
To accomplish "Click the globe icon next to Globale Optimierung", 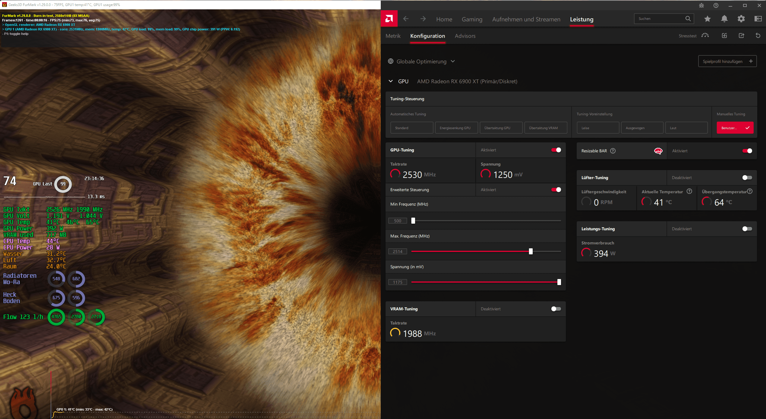I will 391,61.
